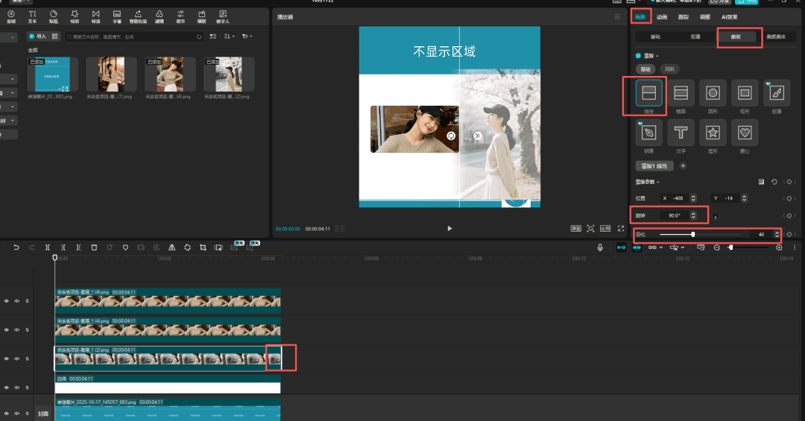This screenshot has width=805, height=421.
Task: Click the 导入 import button
Action: [x=37, y=36]
